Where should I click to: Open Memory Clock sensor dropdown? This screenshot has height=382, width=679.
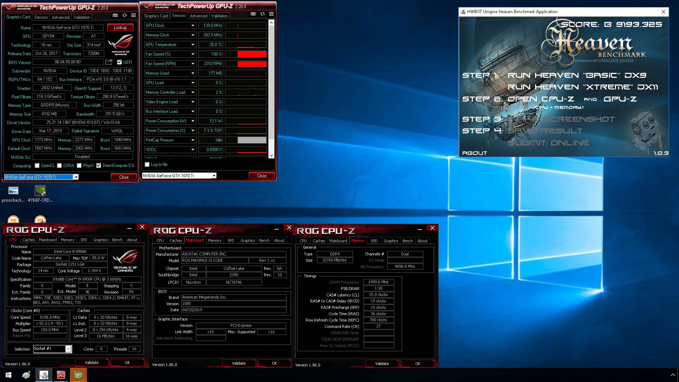click(193, 35)
